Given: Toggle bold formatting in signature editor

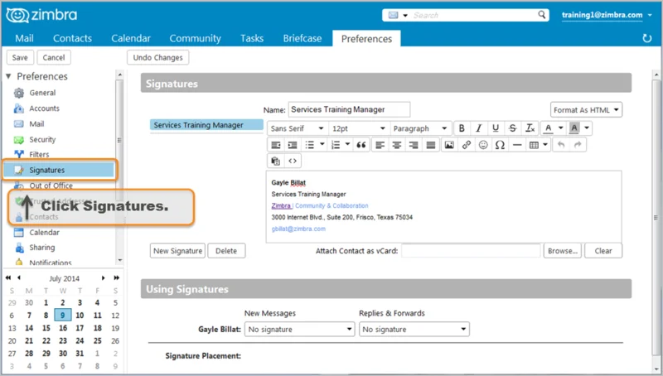Looking at the screenshot, I should (462, 128).
